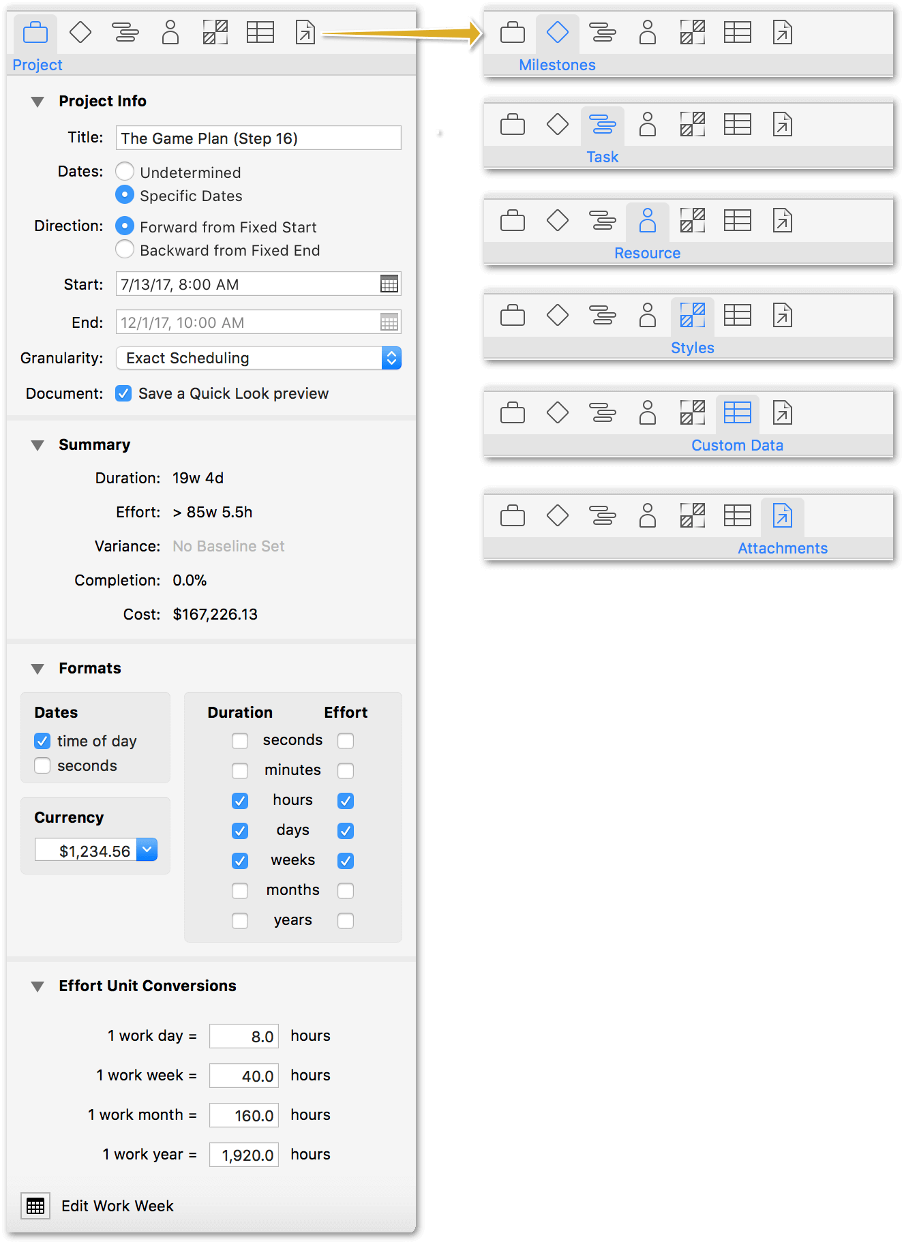Click highlighted person icon in Resource strip
904x1244 pixels.
(x=648, y=220)
